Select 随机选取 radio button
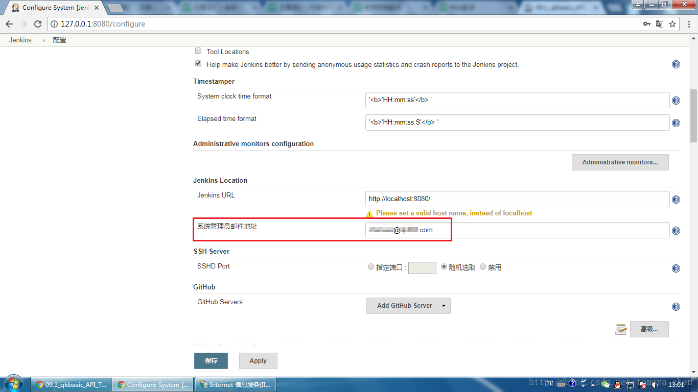698x392 pixels. point(444,267)
